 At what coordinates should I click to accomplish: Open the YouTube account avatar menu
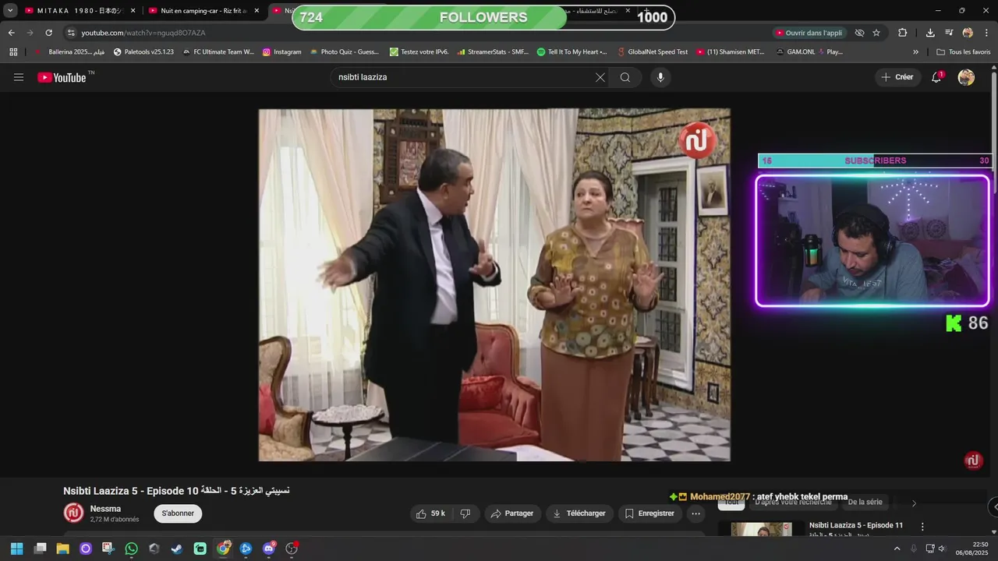coord(966,77)
